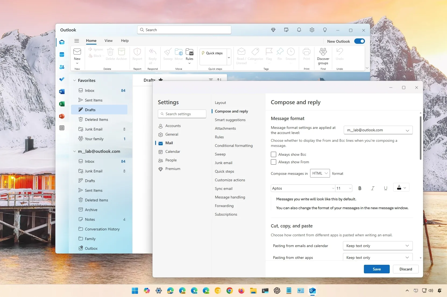Image resolution: width=447 pixels, height=297 pixels.
Task: Apply bold to default message font
Action: [x=360, y=188]
